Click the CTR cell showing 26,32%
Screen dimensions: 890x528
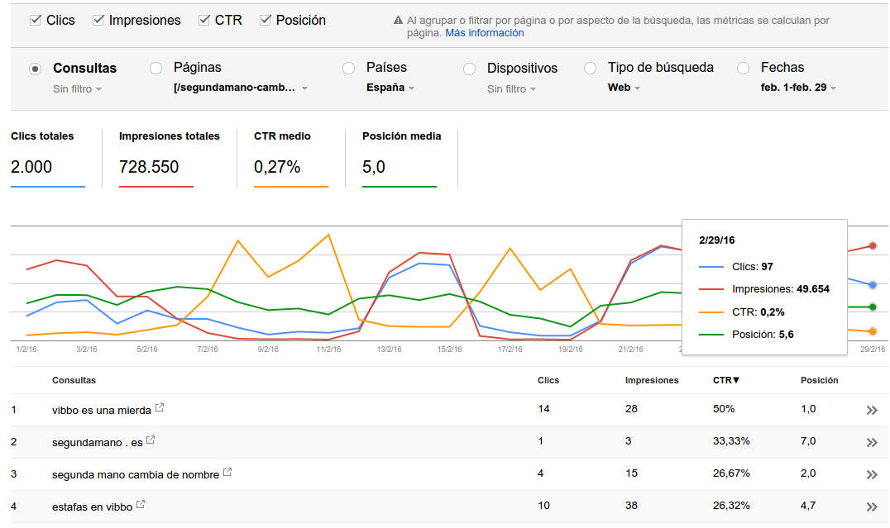click(731, 506)
